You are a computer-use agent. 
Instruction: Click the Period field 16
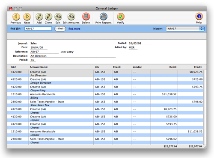33,60
